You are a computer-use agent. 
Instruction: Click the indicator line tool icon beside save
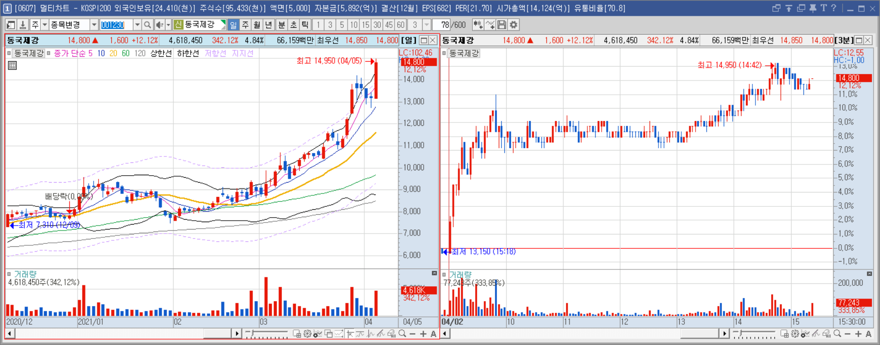[x=490, y=25]
